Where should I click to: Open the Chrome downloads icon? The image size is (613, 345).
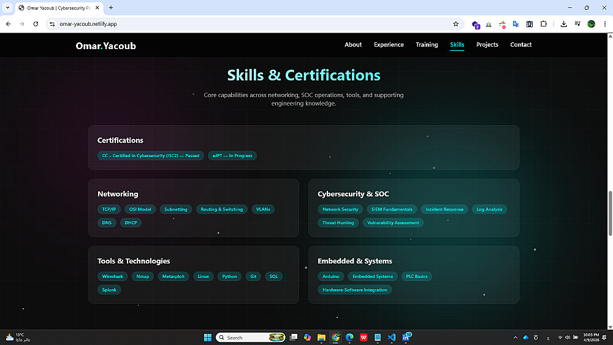click(x=563, y=24)
